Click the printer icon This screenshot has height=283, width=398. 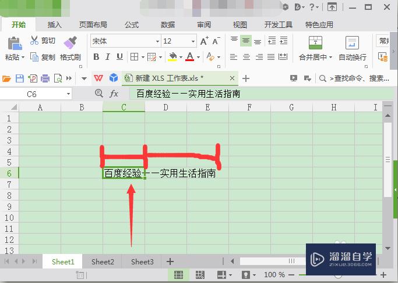click(x=45, y=78)
